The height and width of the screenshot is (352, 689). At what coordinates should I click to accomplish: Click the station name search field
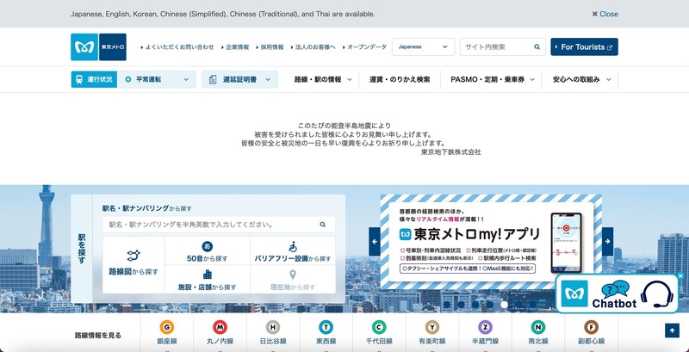pyautogui.click(x=209, y=224)
